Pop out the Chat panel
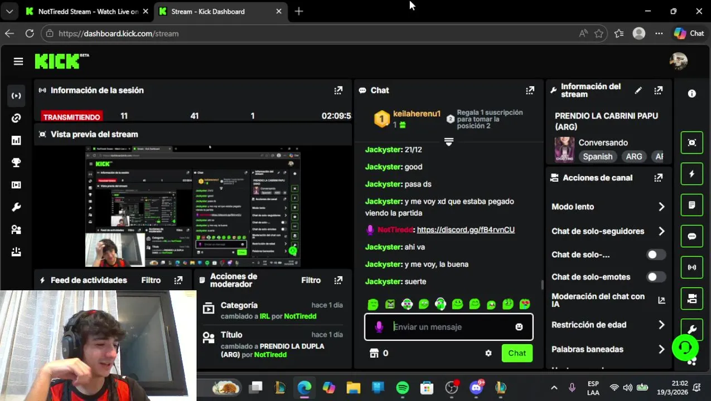 (530, 90)
